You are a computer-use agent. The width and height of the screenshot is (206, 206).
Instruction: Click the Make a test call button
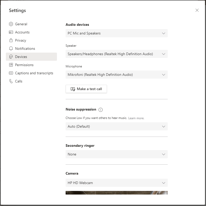click(x=86, y=89)
